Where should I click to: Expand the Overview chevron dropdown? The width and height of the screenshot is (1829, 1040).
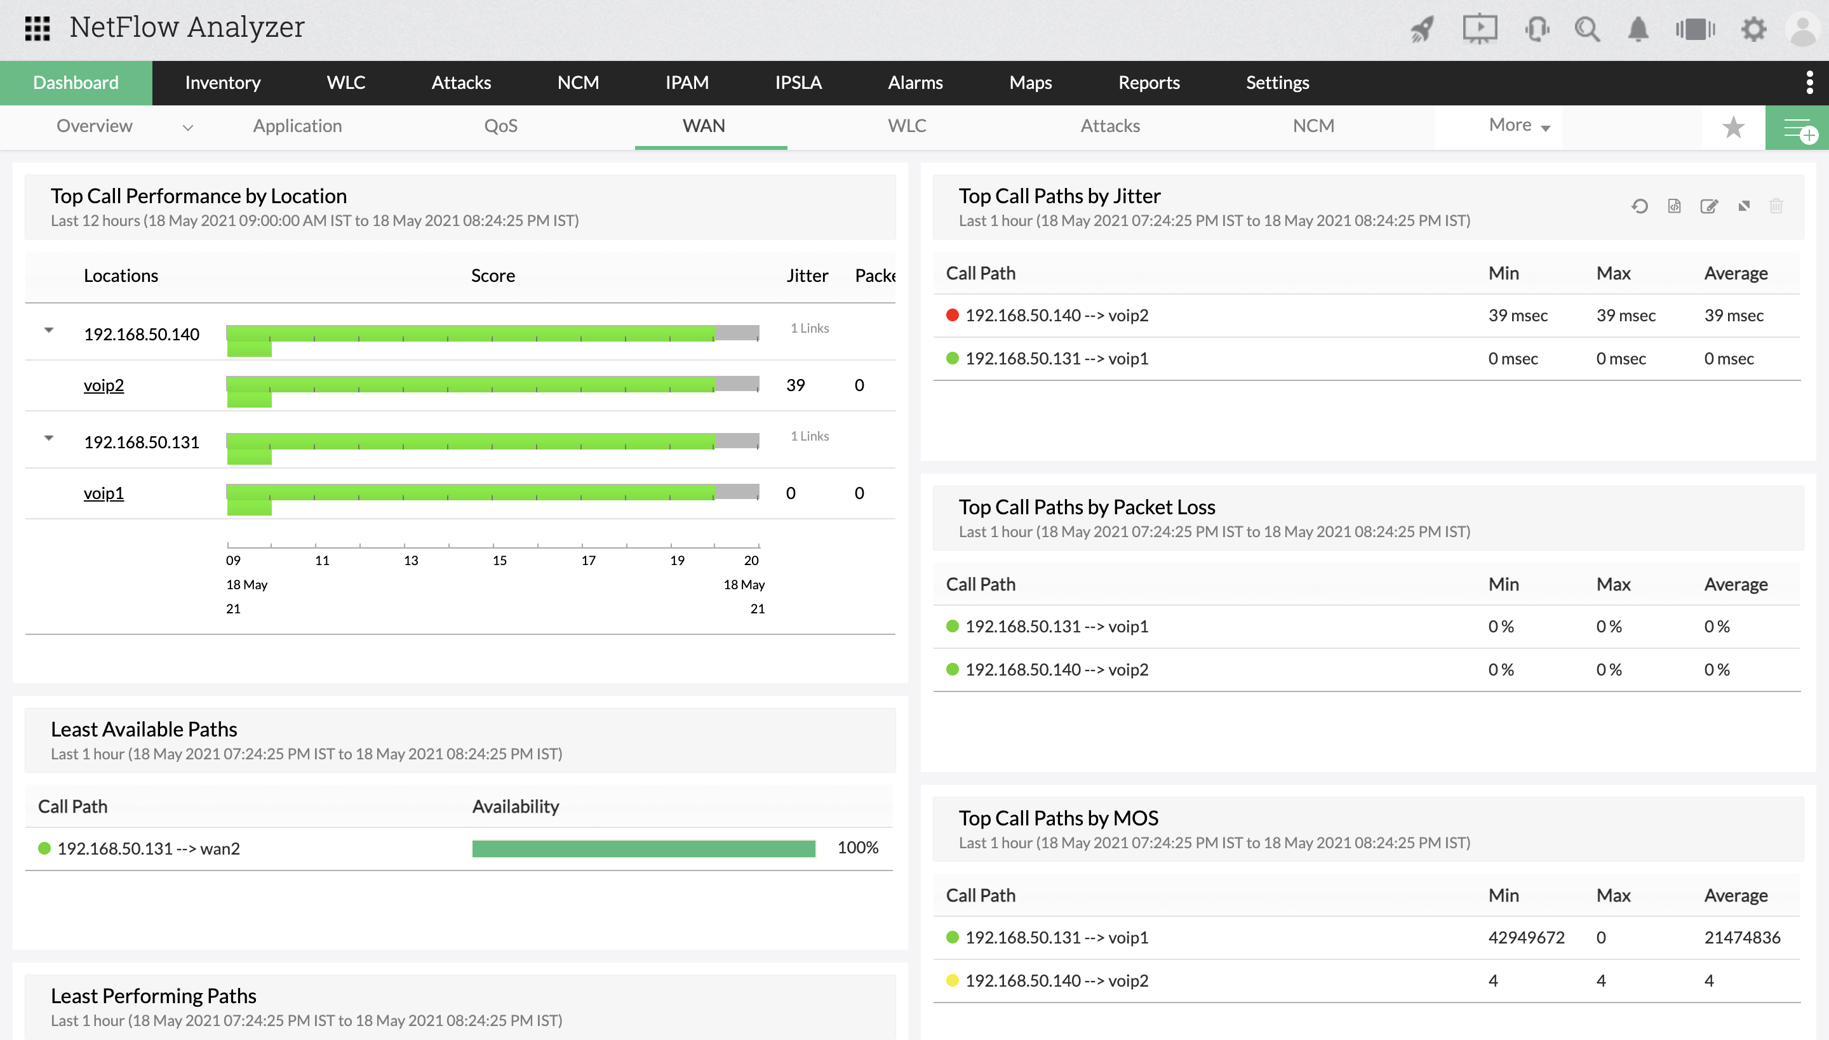187,128
